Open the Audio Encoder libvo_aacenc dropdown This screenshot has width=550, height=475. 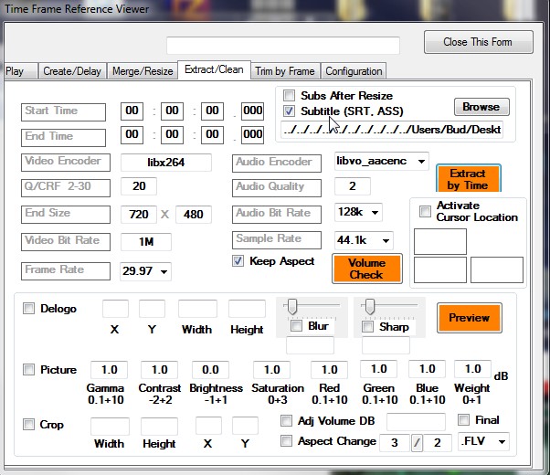(x=421, y=162)
